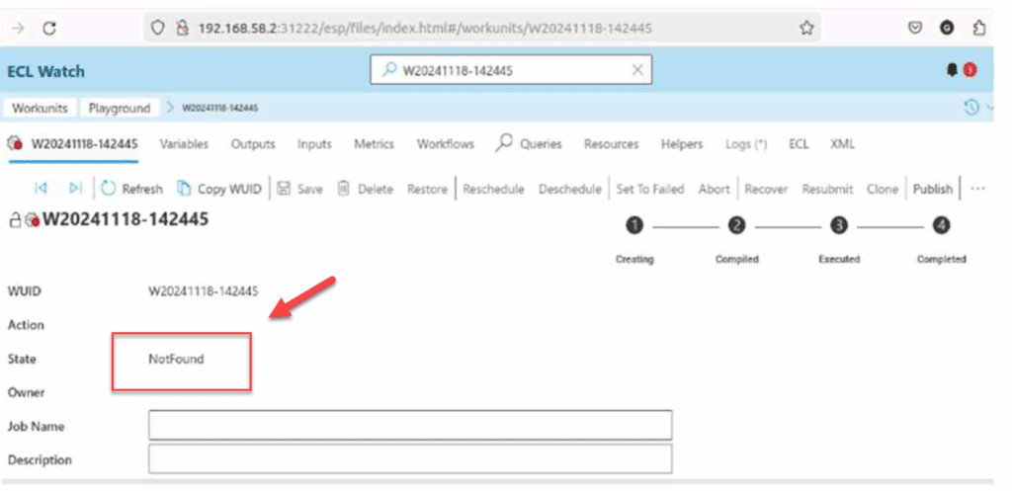Open the more options ellipsis menu

tap(978, 189)
